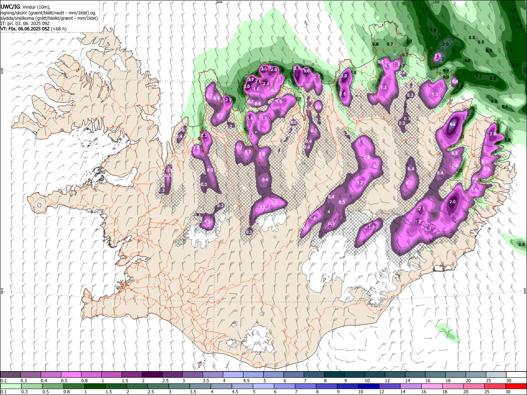This screenshot has height=395, width=527.
Task: Click the lower legend label '0.1'
Action: [3, 392]
